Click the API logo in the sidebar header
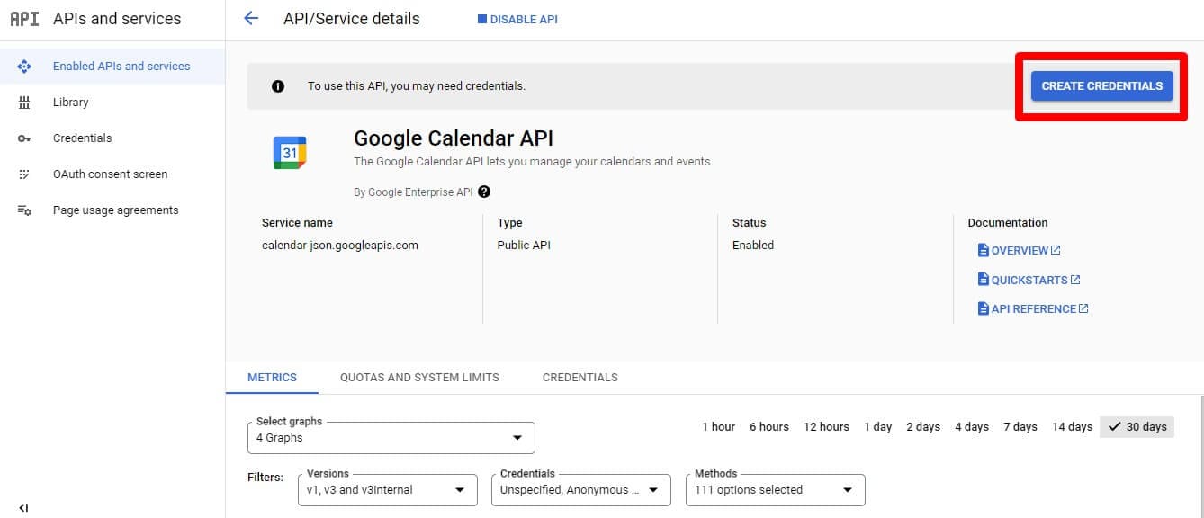This screenshot has width=1204, height=518. [24, 19]
